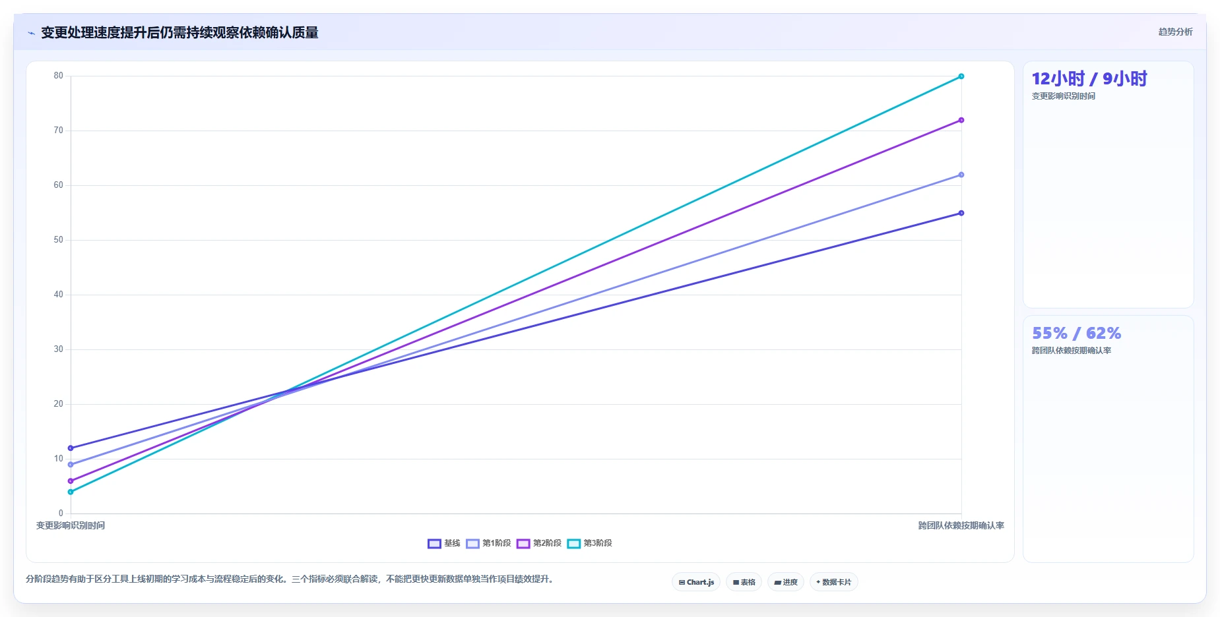Click the y-axis value 50
This screenshot has height=617, width=1220.
pos(59,240)
